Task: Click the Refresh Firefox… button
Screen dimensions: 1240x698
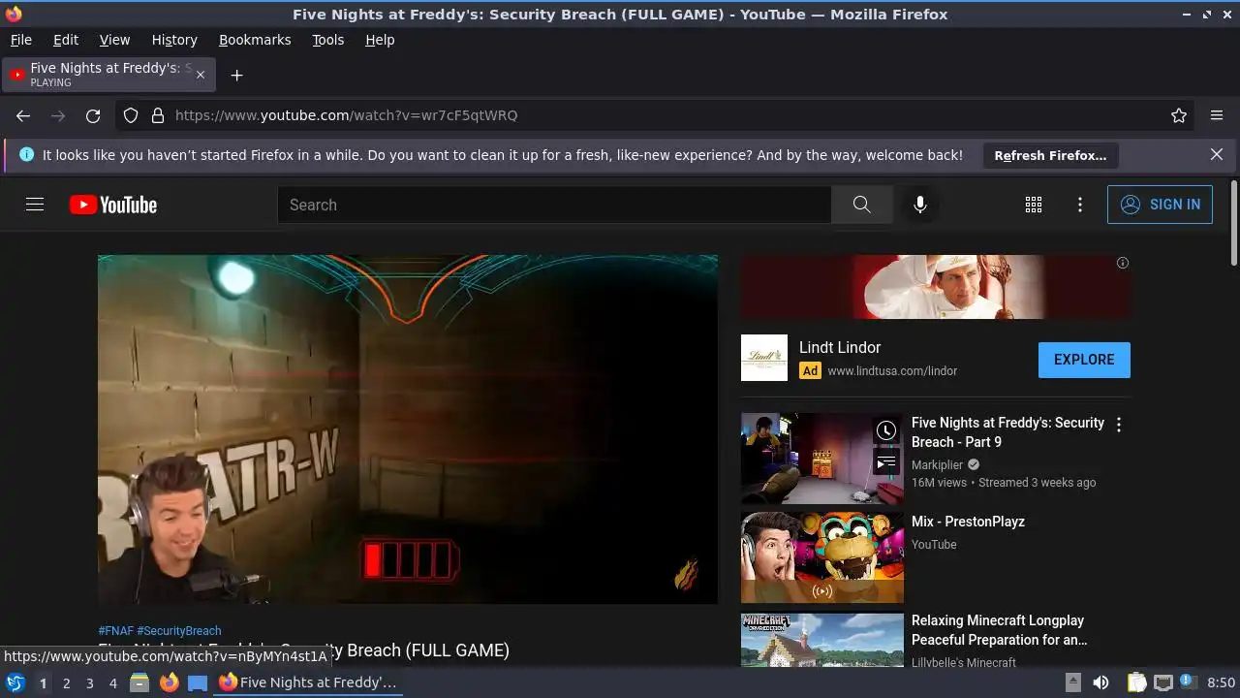Action: coord(1050,155)
